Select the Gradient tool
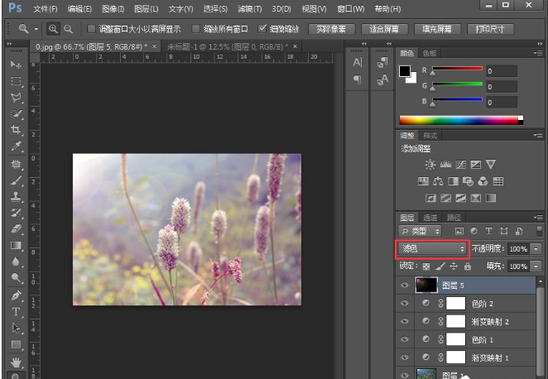This screenshot has width=548, height=379. point(16,246)
